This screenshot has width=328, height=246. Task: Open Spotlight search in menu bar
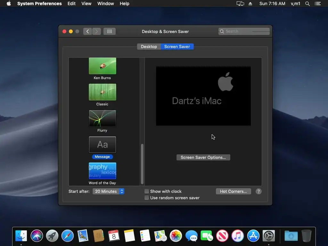[307, 4]
